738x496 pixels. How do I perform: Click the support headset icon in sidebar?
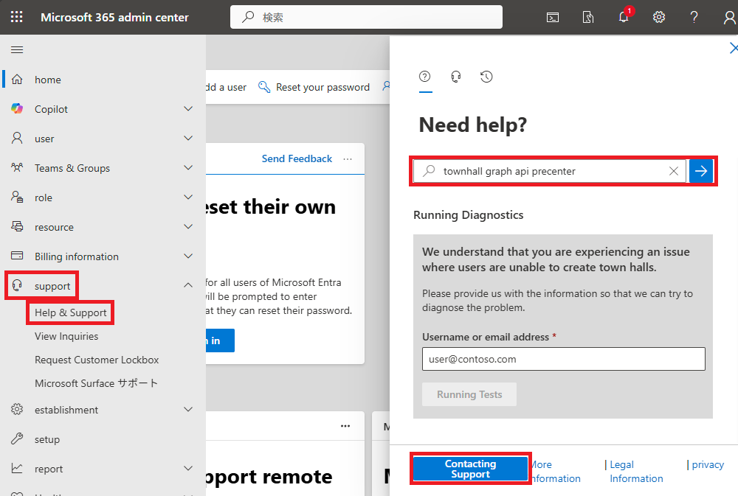(x=17, y=285)
